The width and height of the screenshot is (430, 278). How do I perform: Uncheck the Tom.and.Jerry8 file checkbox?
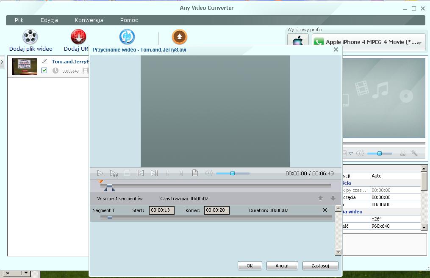point(44,70)
